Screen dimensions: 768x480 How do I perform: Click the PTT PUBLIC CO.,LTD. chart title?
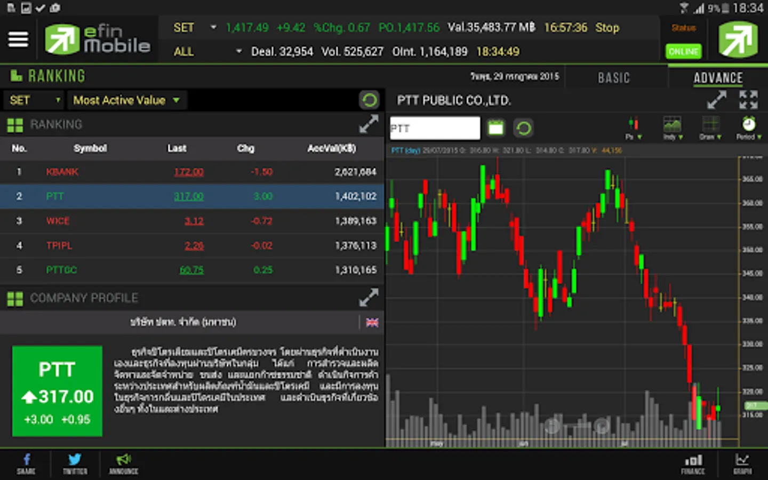coord(454,100)
